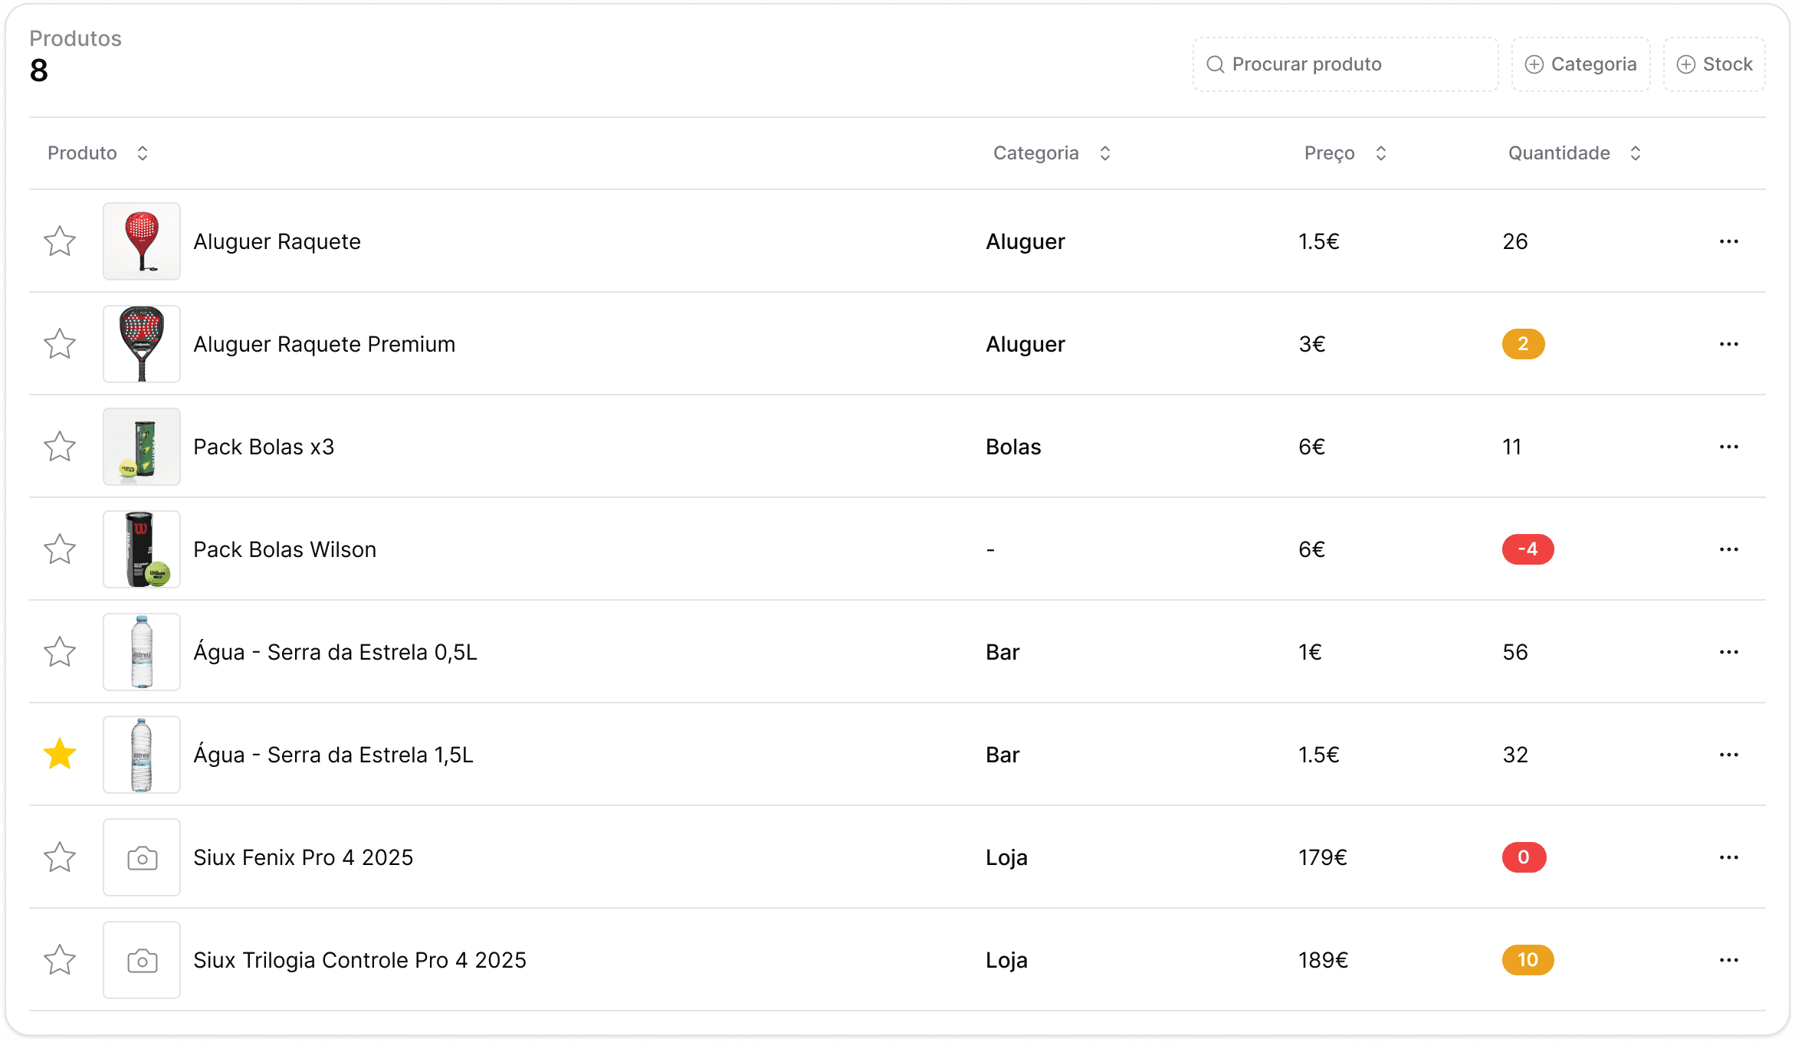Click camera placeholder icon for Siux Fenix Pro
1795x1042 pixels.
point(142,857)
